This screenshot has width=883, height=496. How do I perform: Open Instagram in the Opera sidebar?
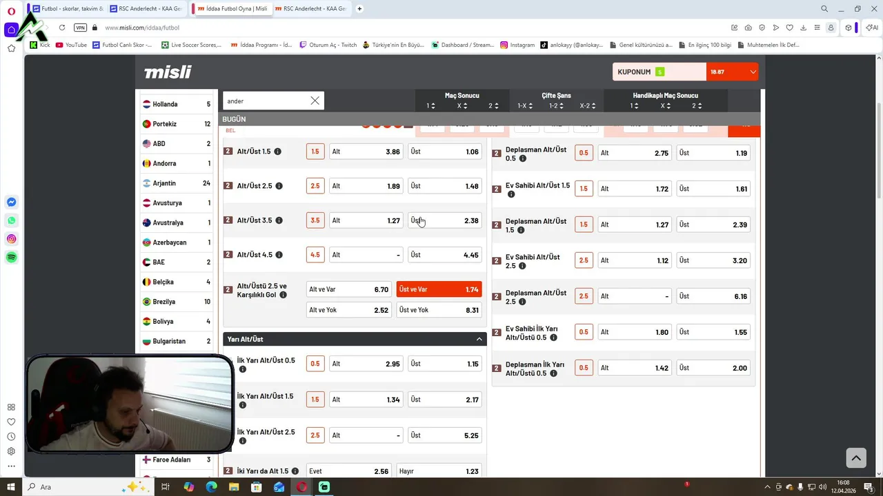11,239
